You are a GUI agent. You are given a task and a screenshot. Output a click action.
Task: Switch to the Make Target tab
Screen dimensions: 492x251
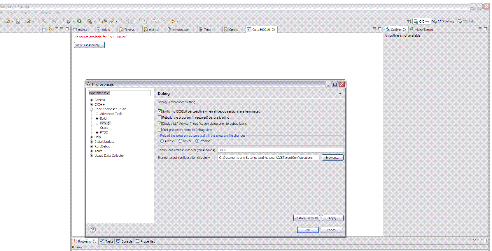coord(421,29)
